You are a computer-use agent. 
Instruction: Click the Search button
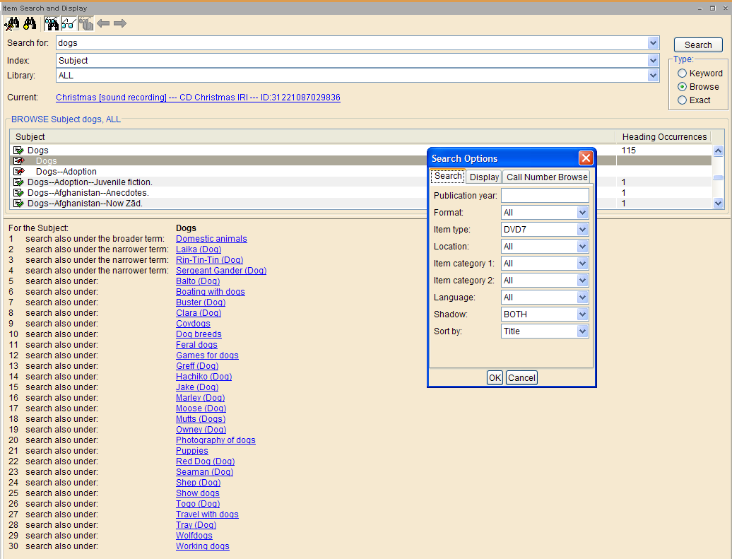(x=698, y=45)
